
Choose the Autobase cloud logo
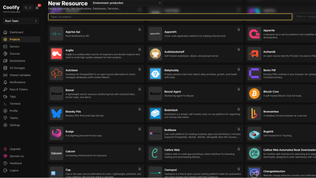coord(56,74)
